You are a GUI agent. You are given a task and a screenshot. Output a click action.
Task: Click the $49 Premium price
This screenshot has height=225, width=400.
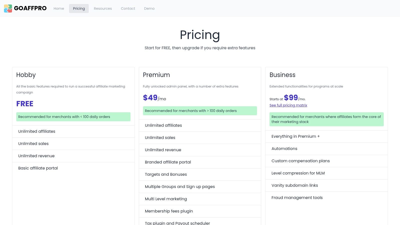[150, 98]
